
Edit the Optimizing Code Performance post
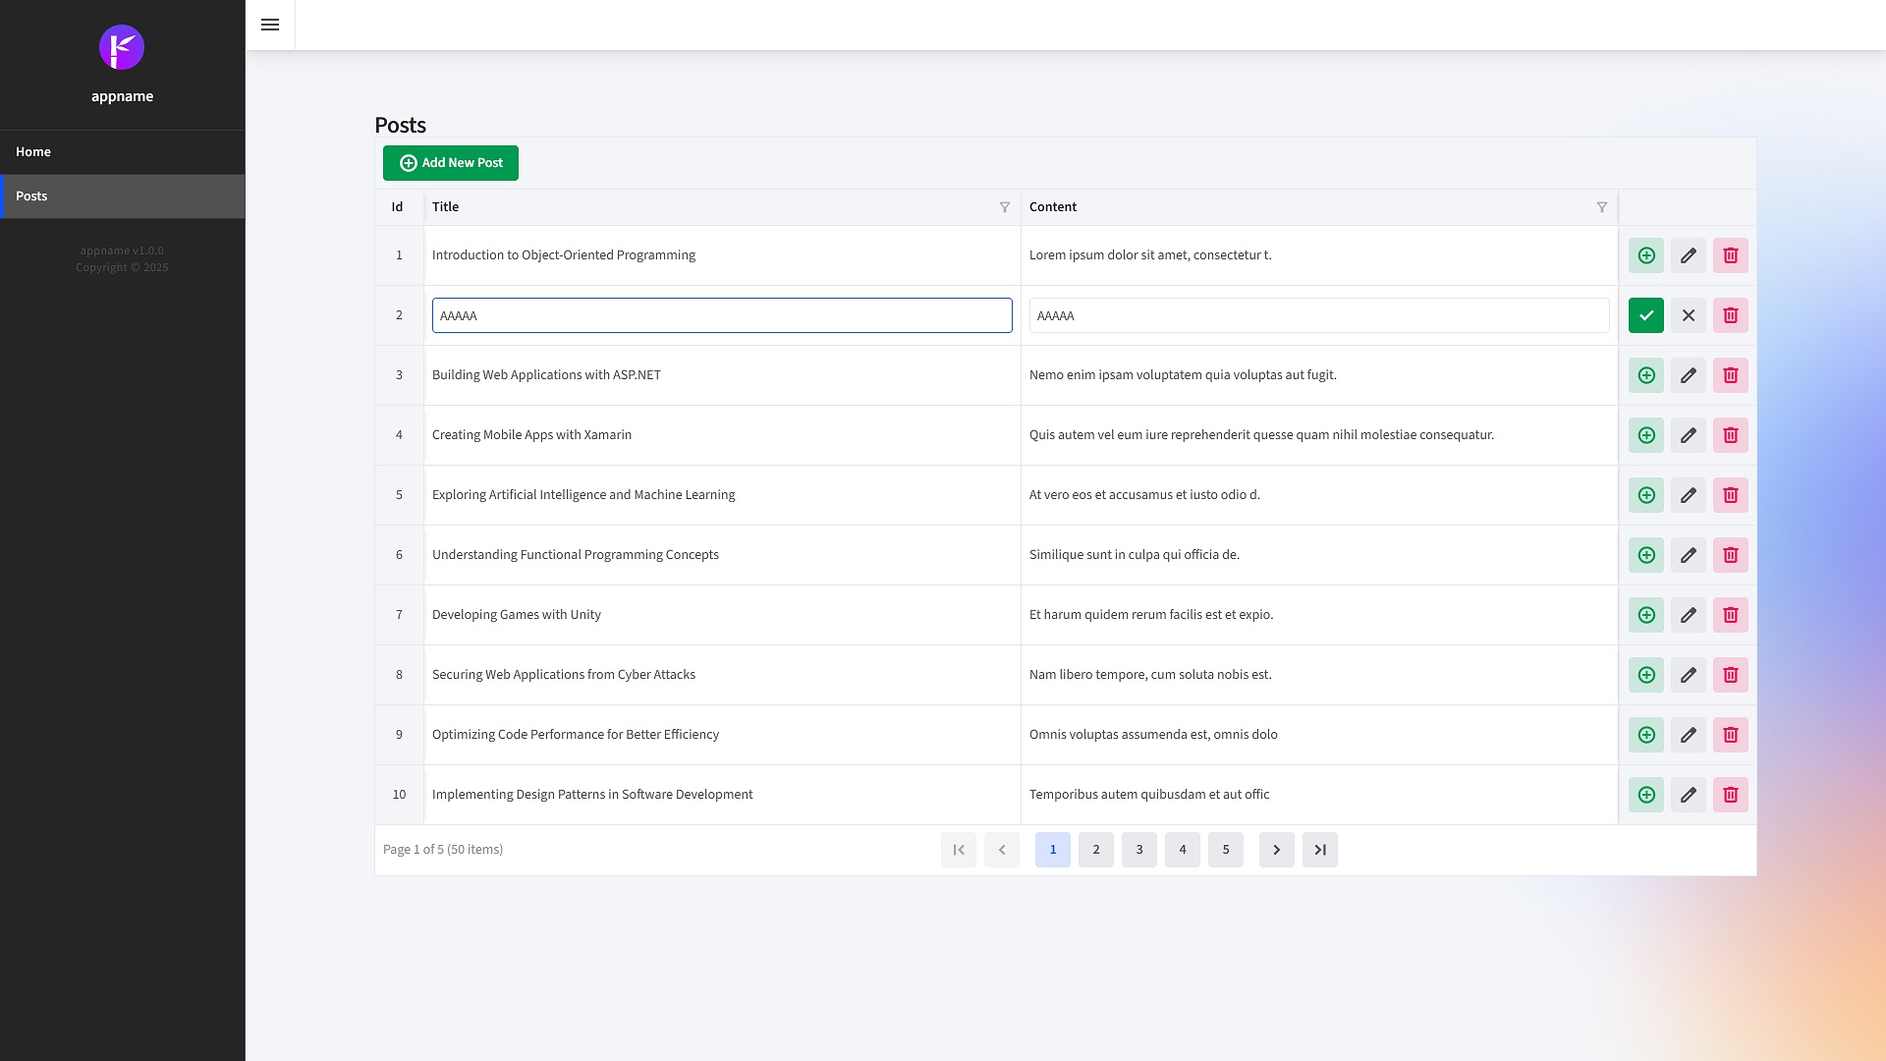1689,735
